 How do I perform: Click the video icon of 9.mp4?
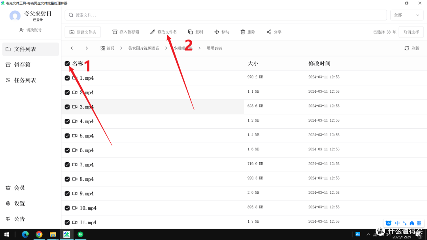click(x=75, y=193)
